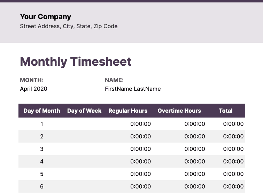
Task: Select the Day of Week cell for day 4
Action: (84, 161)
